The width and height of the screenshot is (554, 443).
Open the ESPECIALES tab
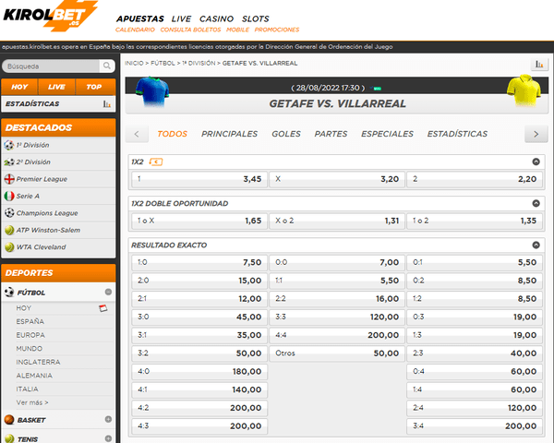pos(387,134)
